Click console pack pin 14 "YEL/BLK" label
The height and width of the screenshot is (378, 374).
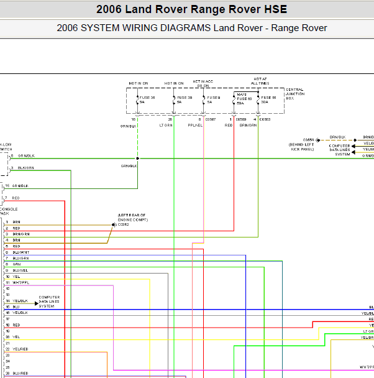point(21,301)
